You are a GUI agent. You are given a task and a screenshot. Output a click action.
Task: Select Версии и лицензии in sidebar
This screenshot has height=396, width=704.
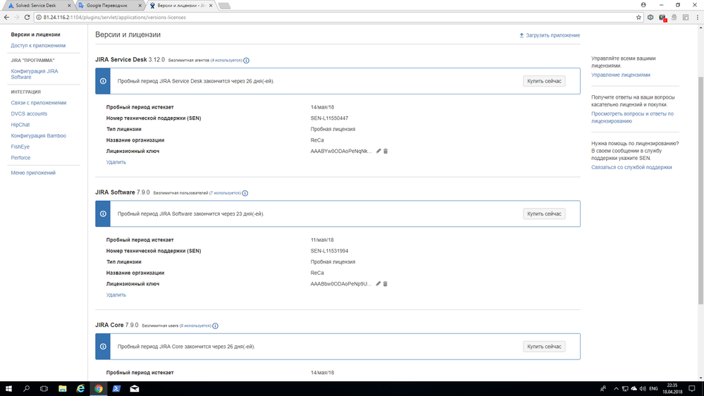[35, 35]
